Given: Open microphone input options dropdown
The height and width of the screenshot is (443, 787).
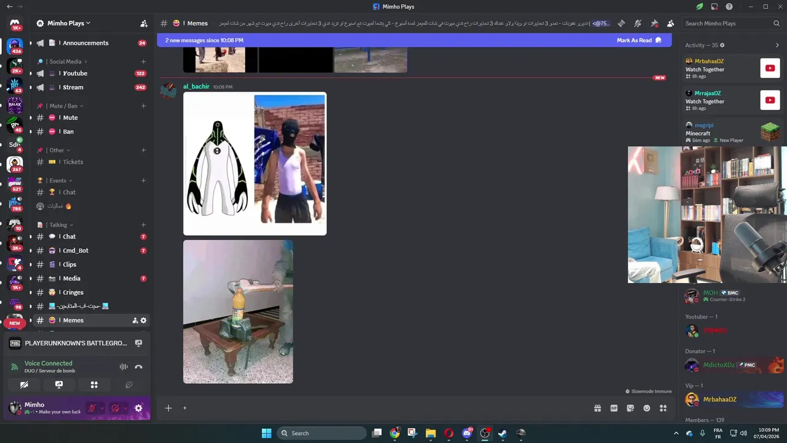Looking at the screenshot, I should (x=102, y=408).
